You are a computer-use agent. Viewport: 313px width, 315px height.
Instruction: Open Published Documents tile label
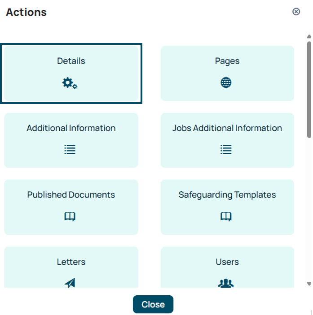point(71,194)
